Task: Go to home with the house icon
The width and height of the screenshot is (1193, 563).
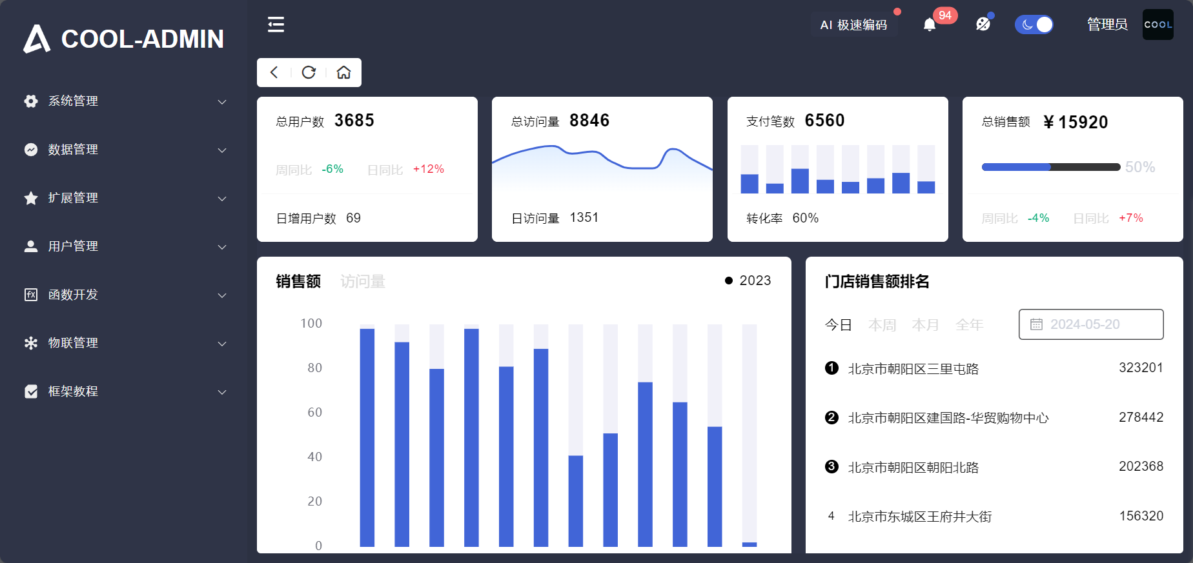Action: pos(344,72)
